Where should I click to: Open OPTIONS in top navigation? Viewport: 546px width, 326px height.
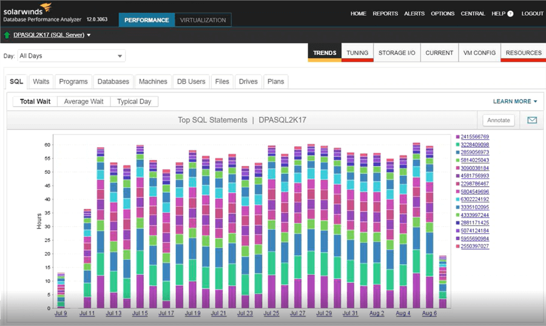tap(443, 13)
